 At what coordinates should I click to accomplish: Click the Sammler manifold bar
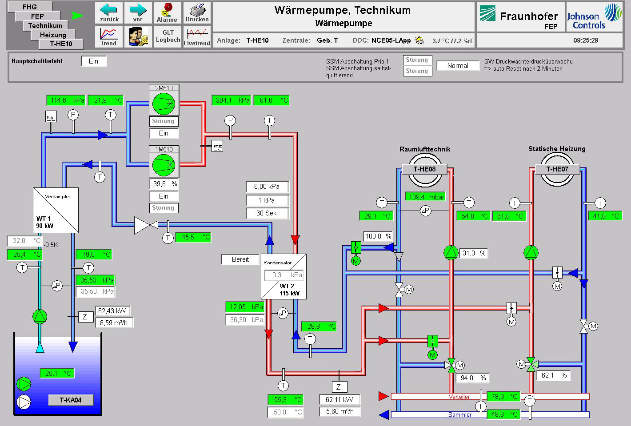pyautogui.click(x=490, y=414)
